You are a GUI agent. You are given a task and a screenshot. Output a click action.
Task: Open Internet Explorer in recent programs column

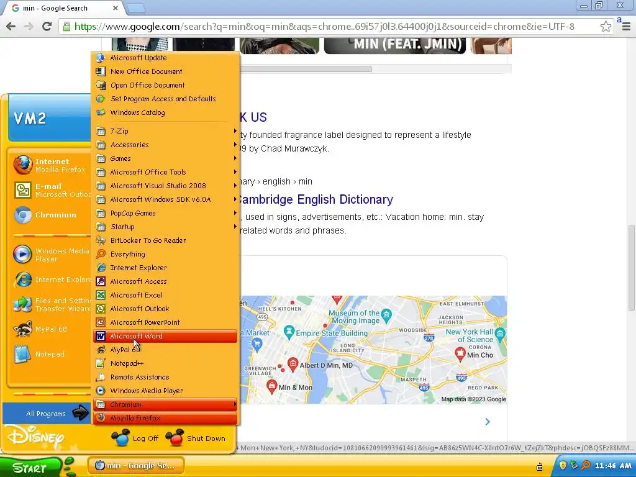click(51, 279)
